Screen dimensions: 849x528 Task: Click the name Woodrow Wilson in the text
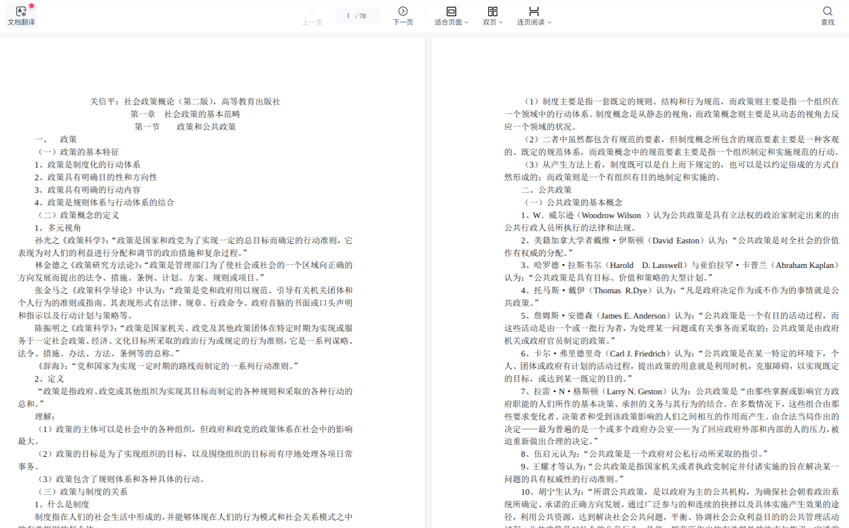click(x=611, y=216)
